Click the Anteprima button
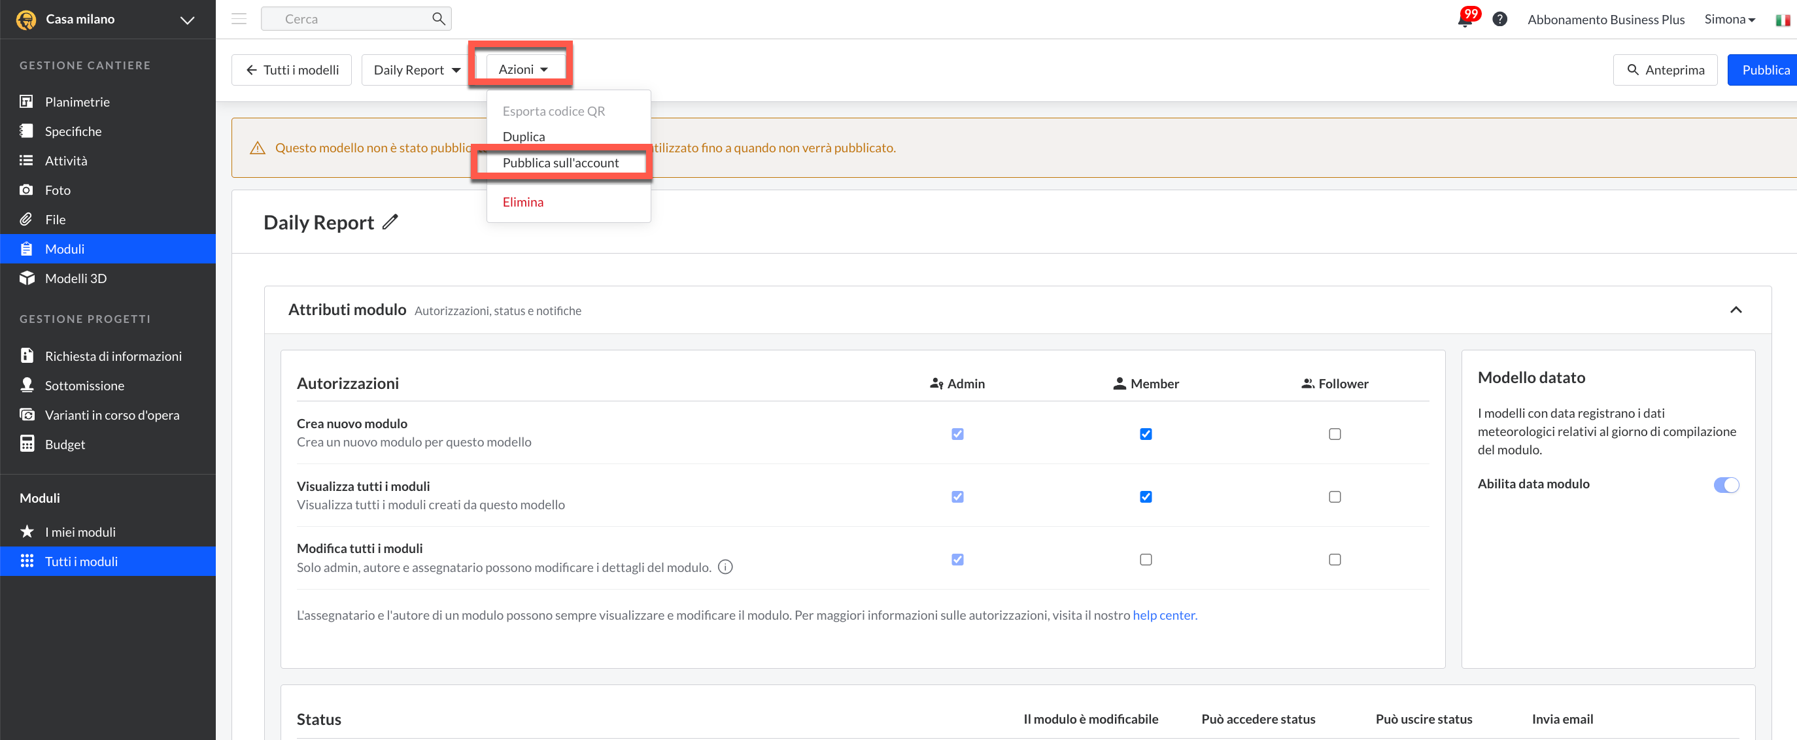The image size is (1797, 740). pos(1664,70)
